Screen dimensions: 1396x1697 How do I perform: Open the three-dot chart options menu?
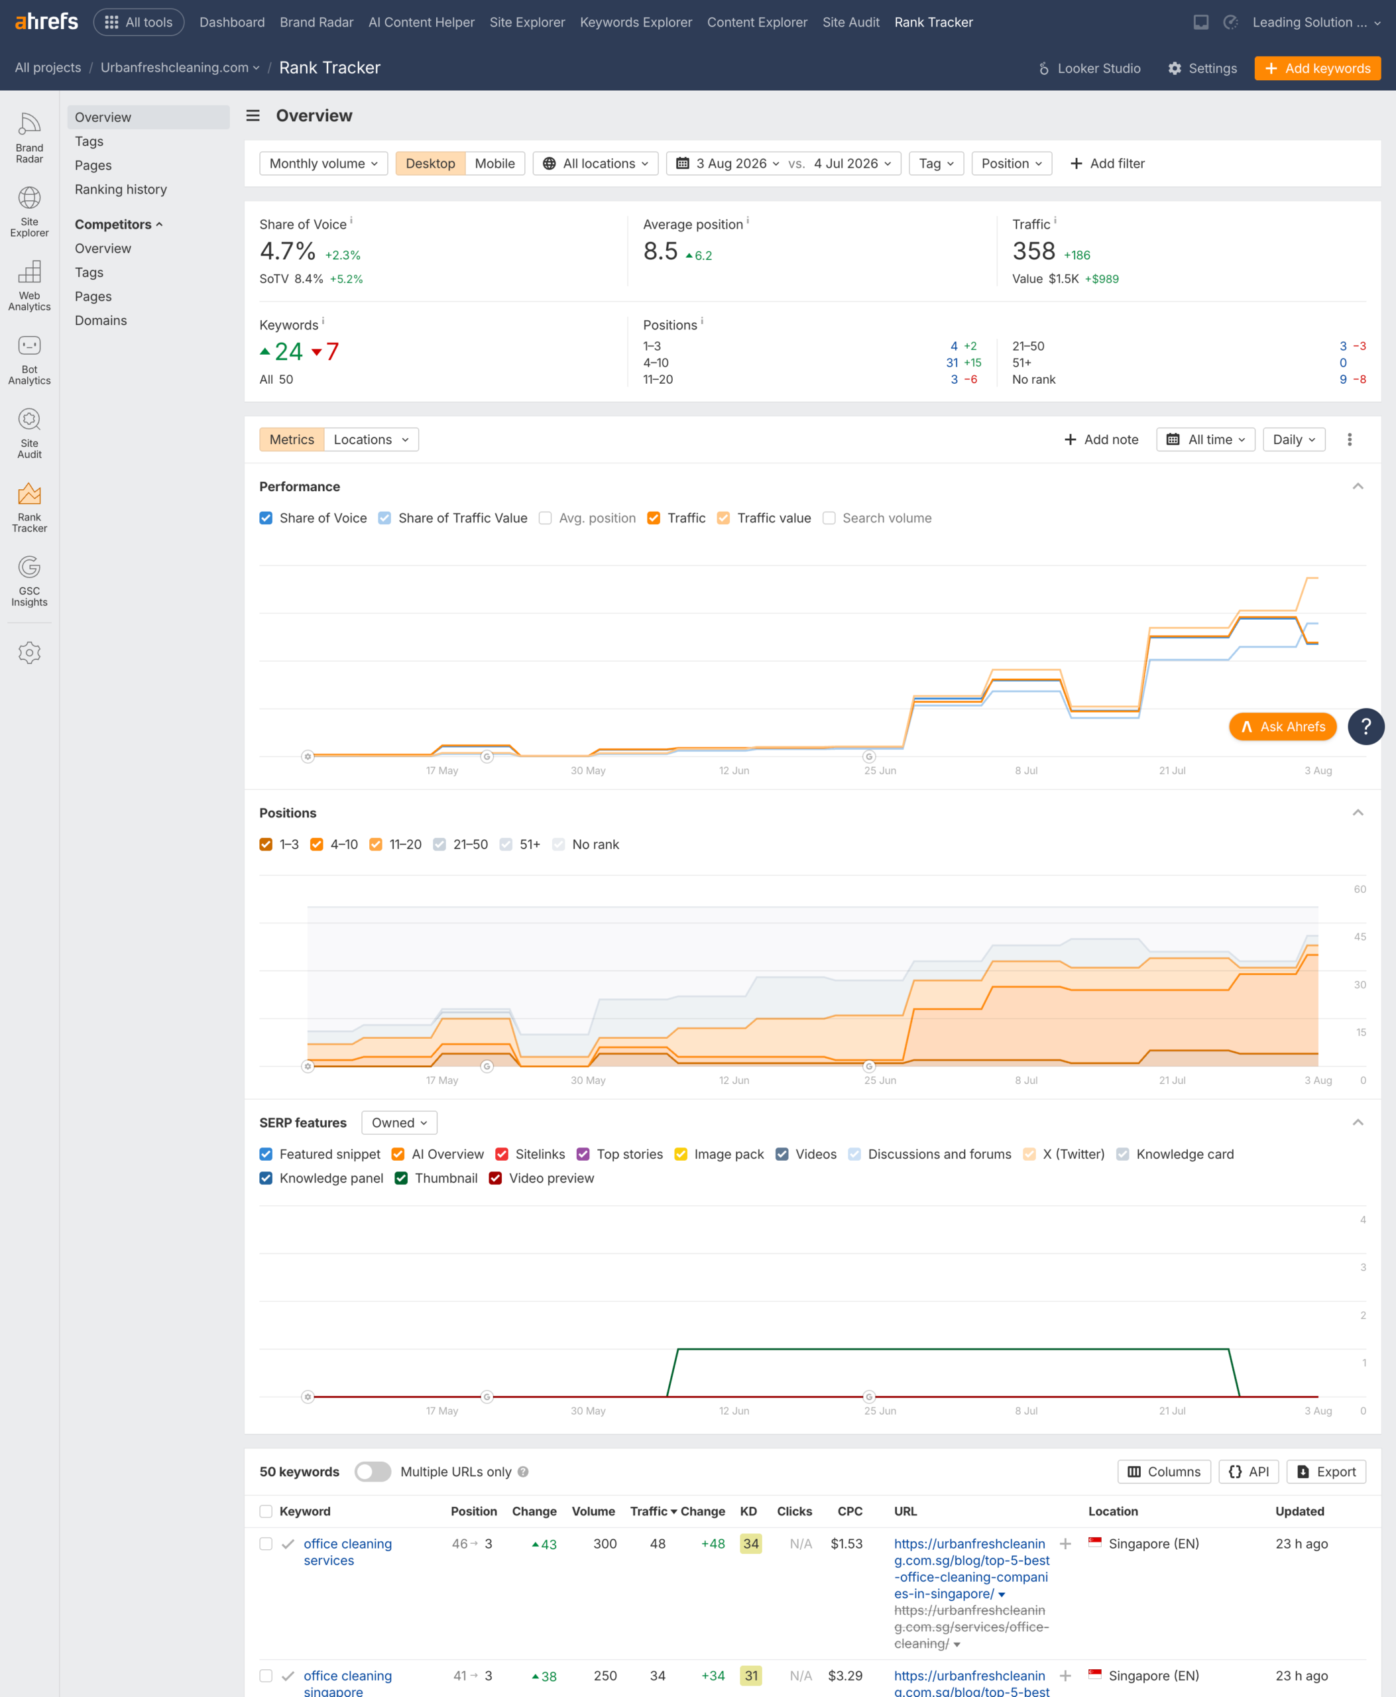(1350, 439)
